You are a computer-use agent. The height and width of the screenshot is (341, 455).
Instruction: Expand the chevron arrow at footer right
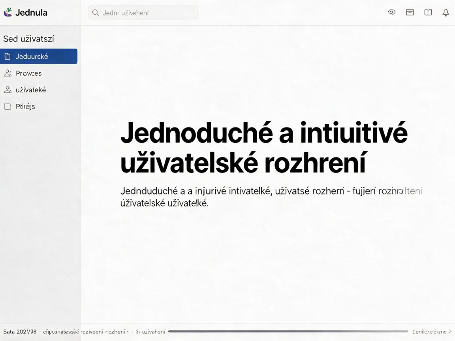[450, 332]
